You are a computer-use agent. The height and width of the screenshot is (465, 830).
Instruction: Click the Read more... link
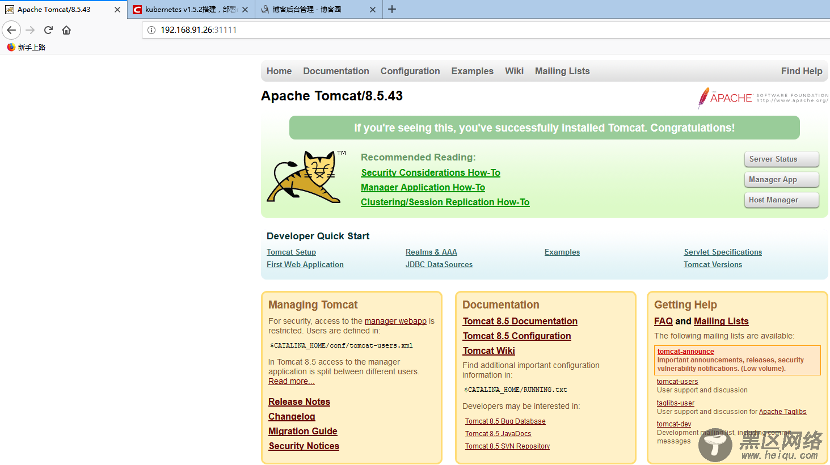click(292, 381)
